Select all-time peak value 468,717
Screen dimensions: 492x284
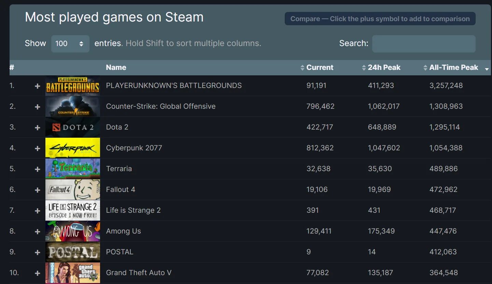[x=442, y=210]
